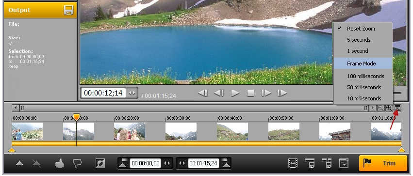Stop video playback

250,93
